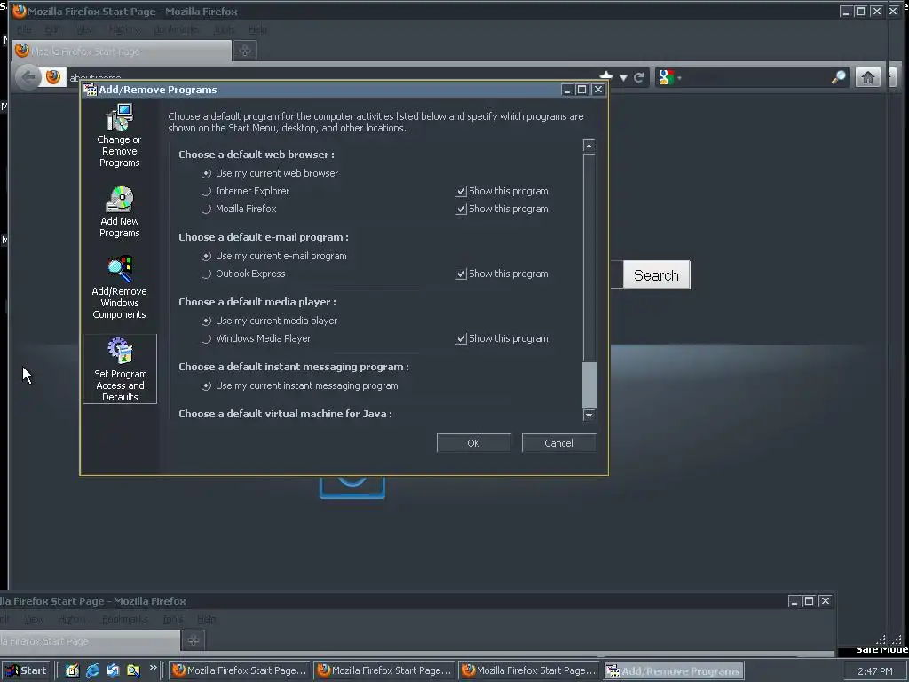The width and height of the screenshot is (909, 682).
Task: Expand hidden quick launch icons with chevron
Action: coord(153,668)
